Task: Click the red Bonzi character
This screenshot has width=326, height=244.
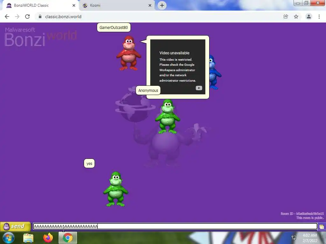Action: coord(129,53)
